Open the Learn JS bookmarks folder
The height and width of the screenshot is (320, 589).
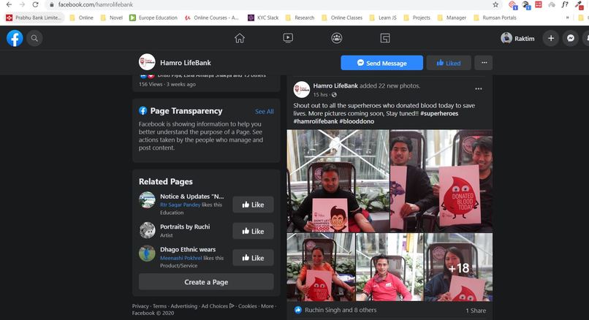click(x=383, y=18)
